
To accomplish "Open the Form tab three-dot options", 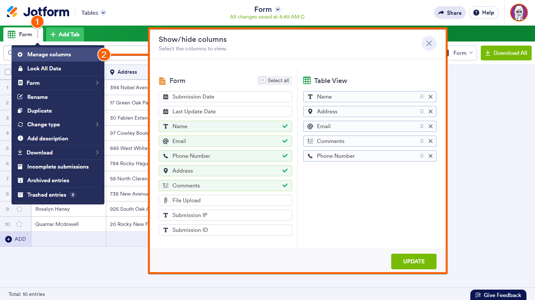I will pos(38,34).
